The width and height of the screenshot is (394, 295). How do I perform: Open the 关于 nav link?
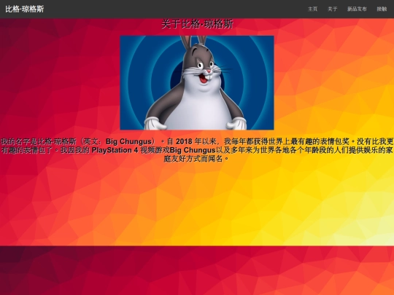click(332, 9)
